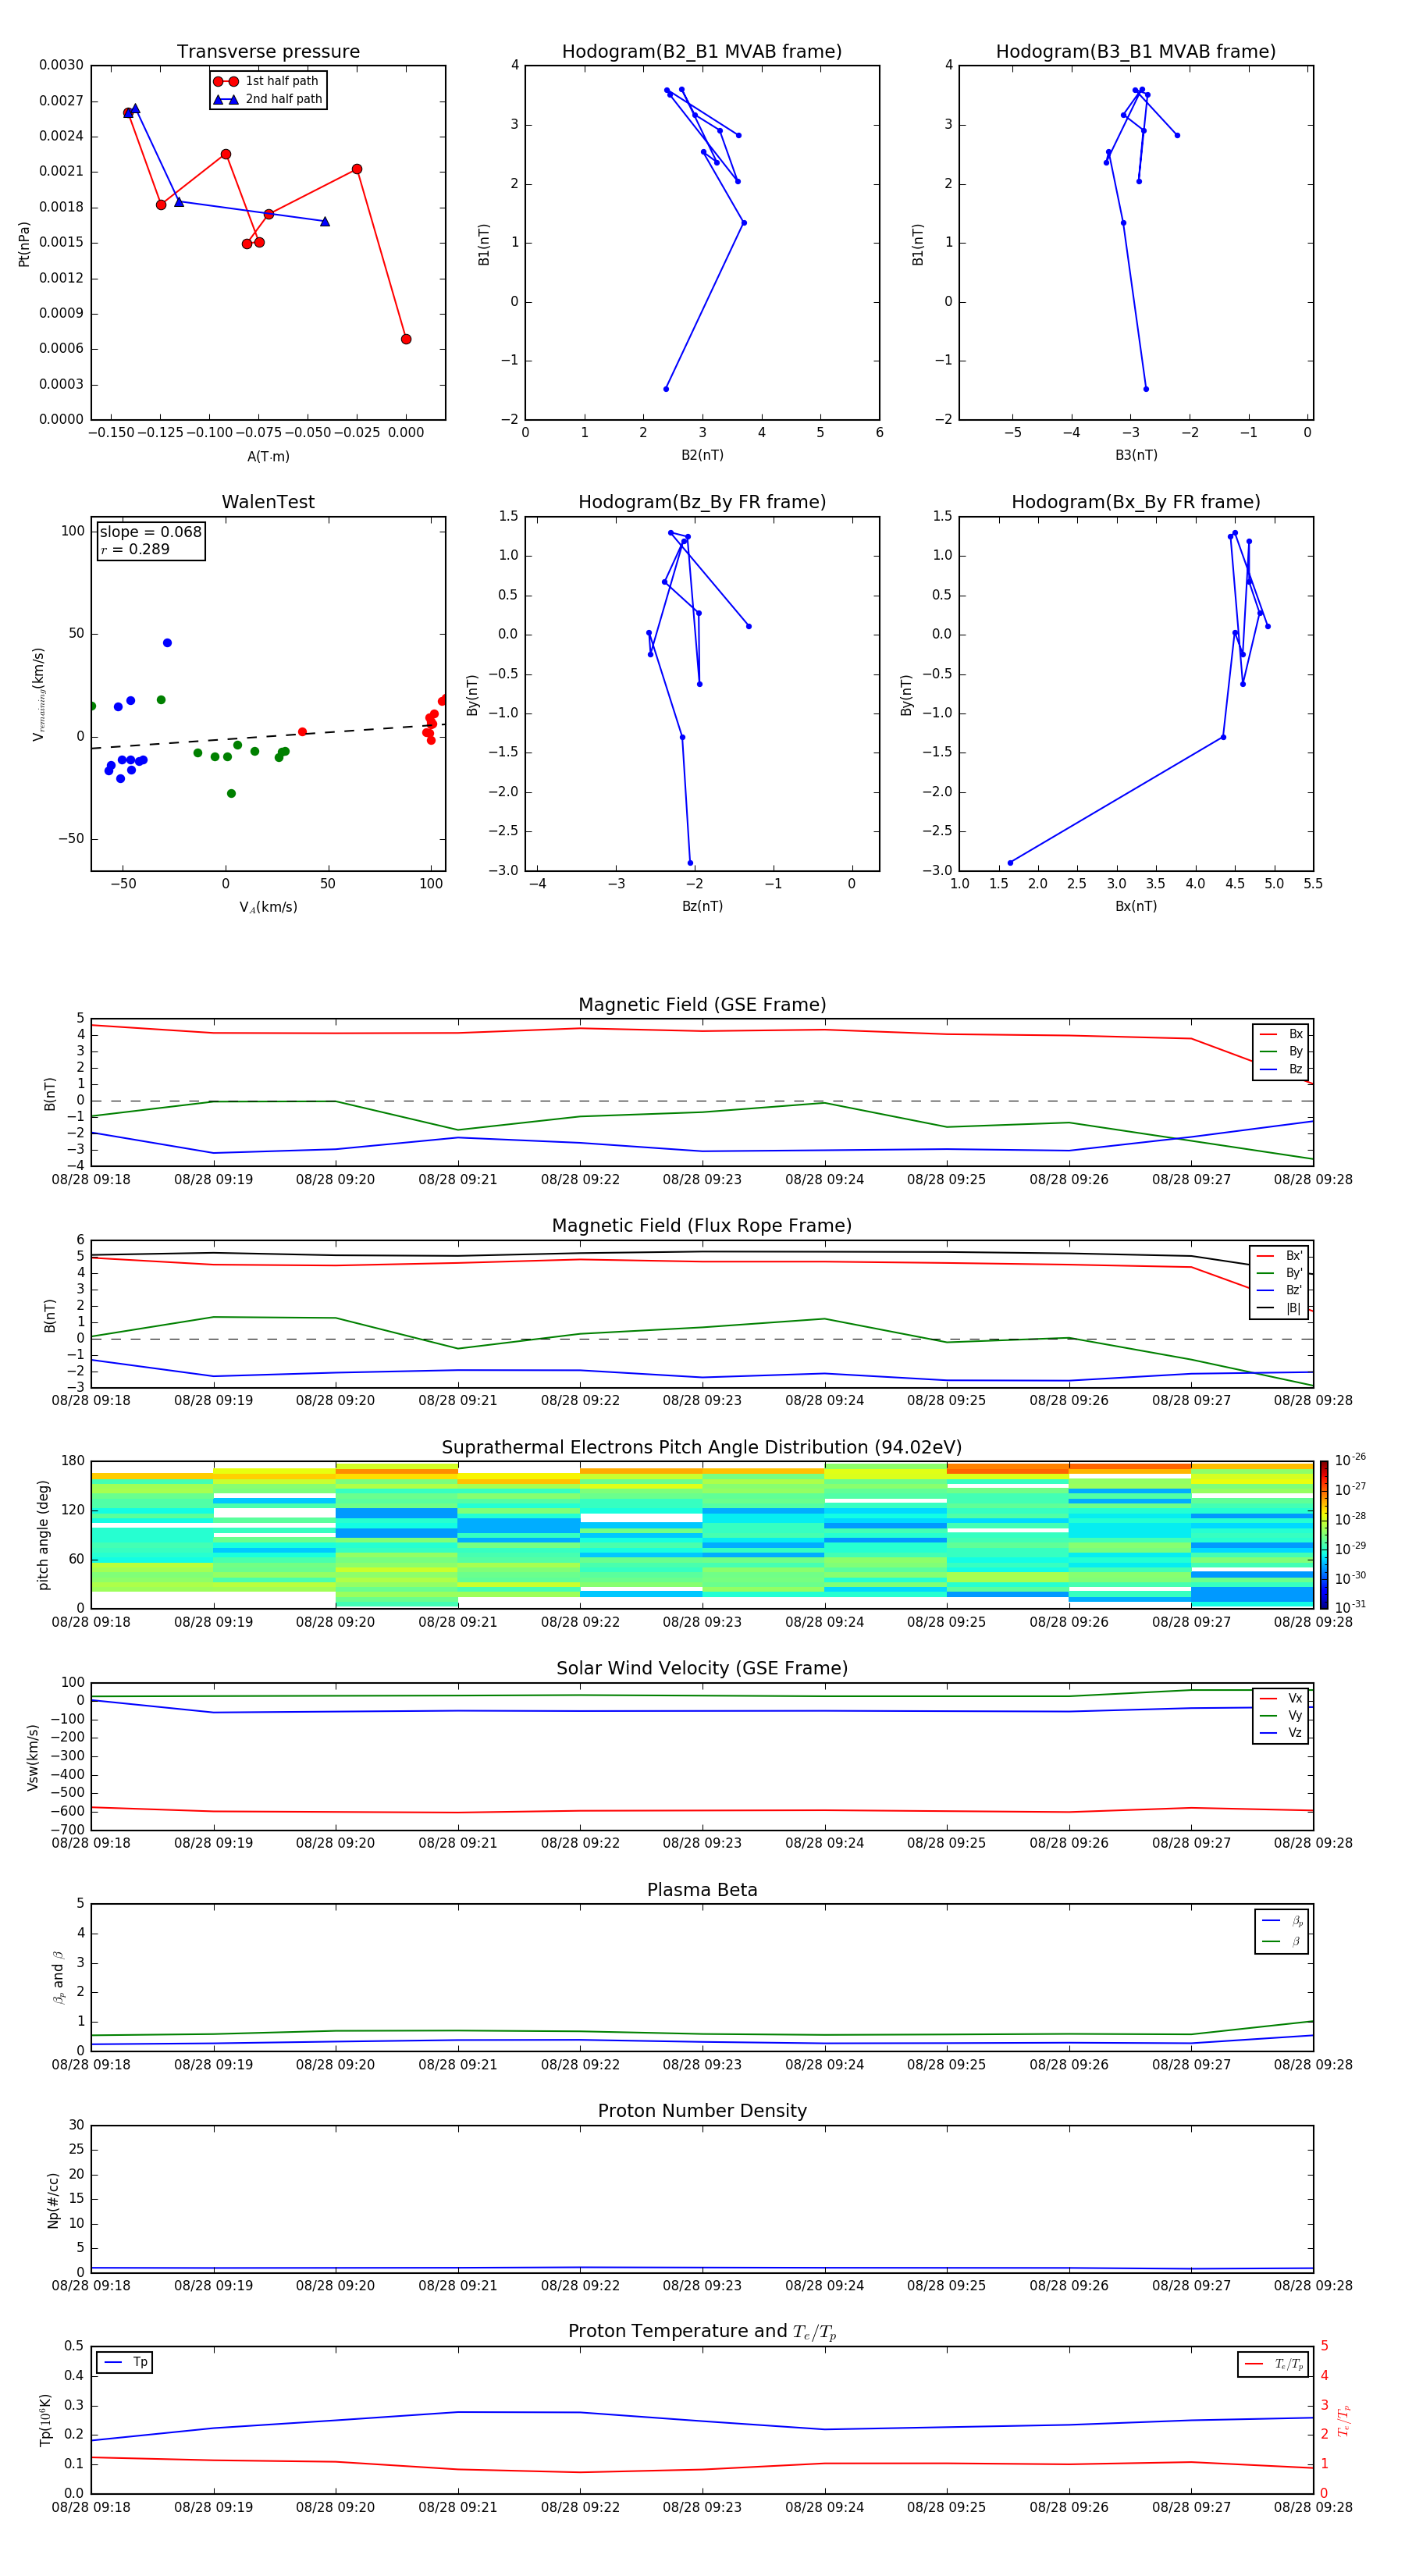Click the "Hodogram(B2_B1 MVAB frame)" title
1405x2576 pixels.
tap(702, 52)
